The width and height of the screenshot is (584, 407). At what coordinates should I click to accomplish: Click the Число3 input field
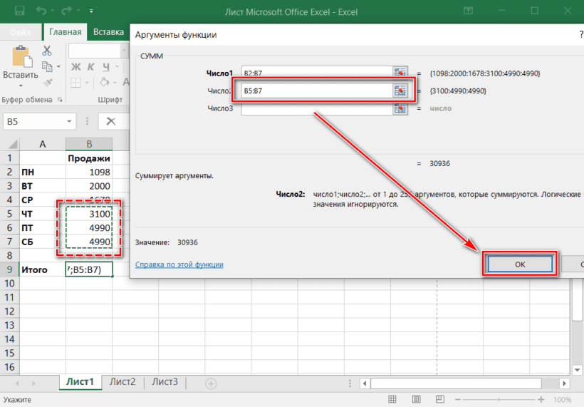317,108
